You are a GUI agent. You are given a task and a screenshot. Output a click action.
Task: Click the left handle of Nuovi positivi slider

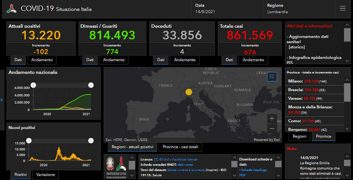(28, 141)
